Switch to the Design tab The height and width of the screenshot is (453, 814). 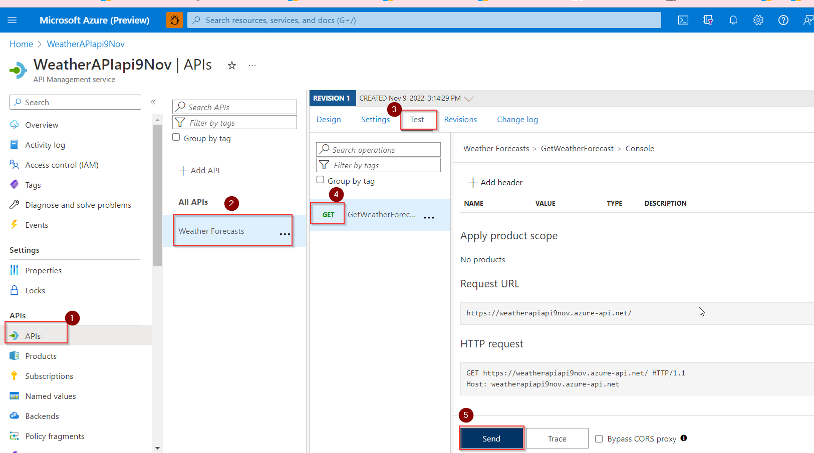pyautogui.click(x=329, y=120)
